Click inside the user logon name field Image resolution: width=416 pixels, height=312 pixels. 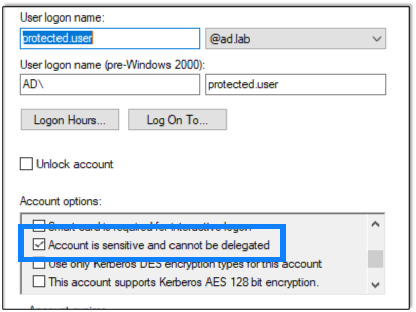coord(109,38)
